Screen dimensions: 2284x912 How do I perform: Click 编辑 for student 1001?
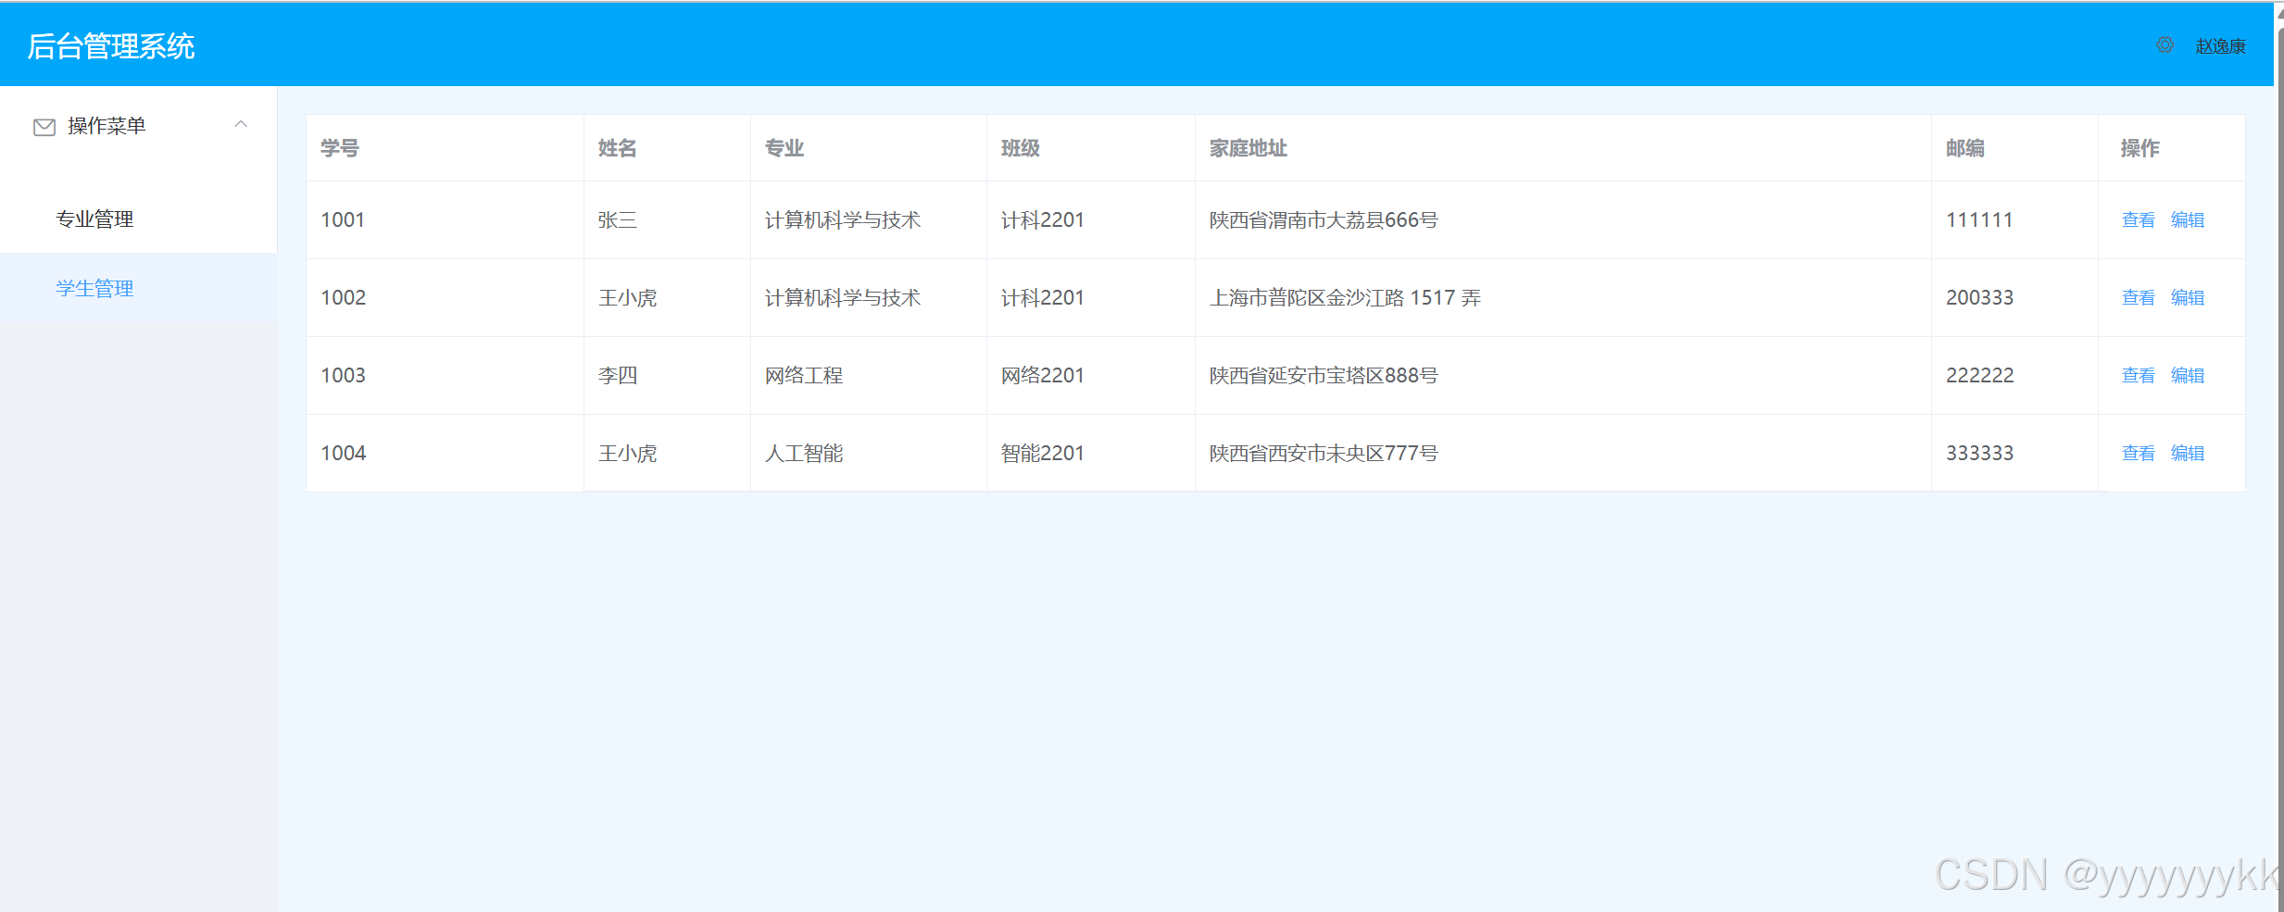[x=2188, y=219]
